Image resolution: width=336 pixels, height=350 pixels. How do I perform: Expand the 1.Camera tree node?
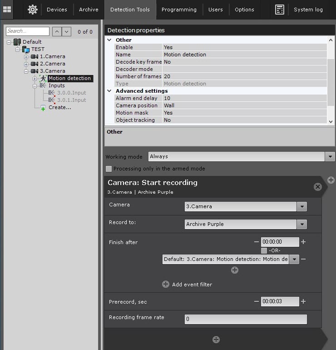(26, 56)
